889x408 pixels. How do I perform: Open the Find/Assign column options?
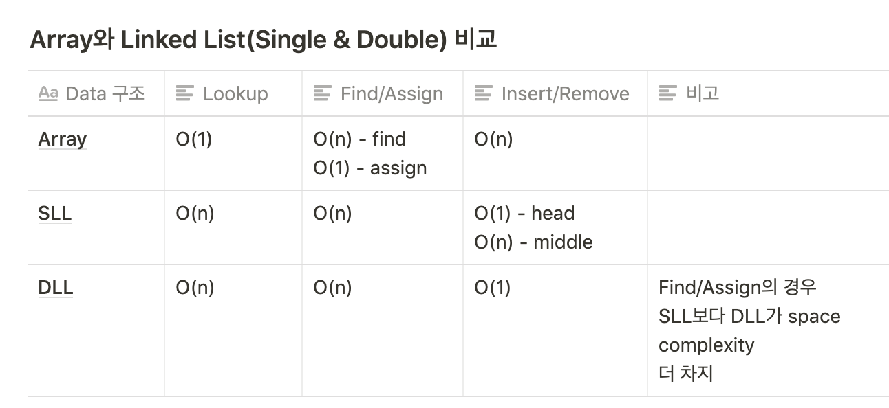point(383,93)
